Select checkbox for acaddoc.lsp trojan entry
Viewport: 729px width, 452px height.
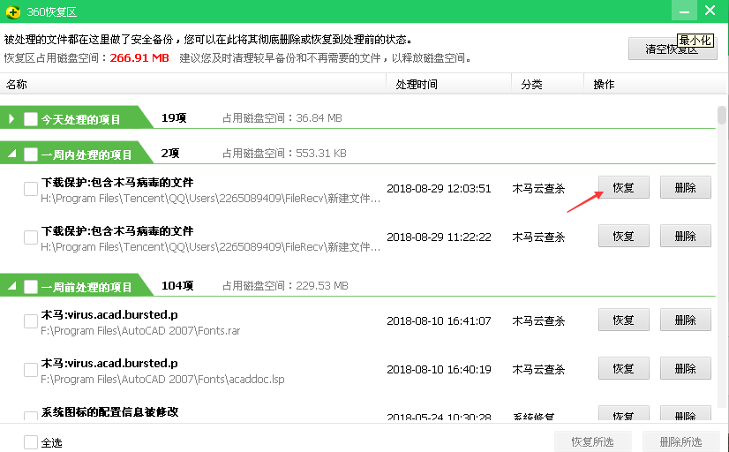coord(31,369)
